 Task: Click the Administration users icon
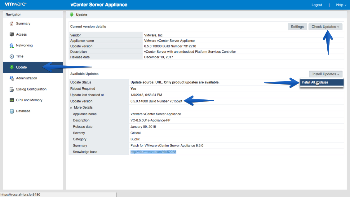click(x=11, y=78)
